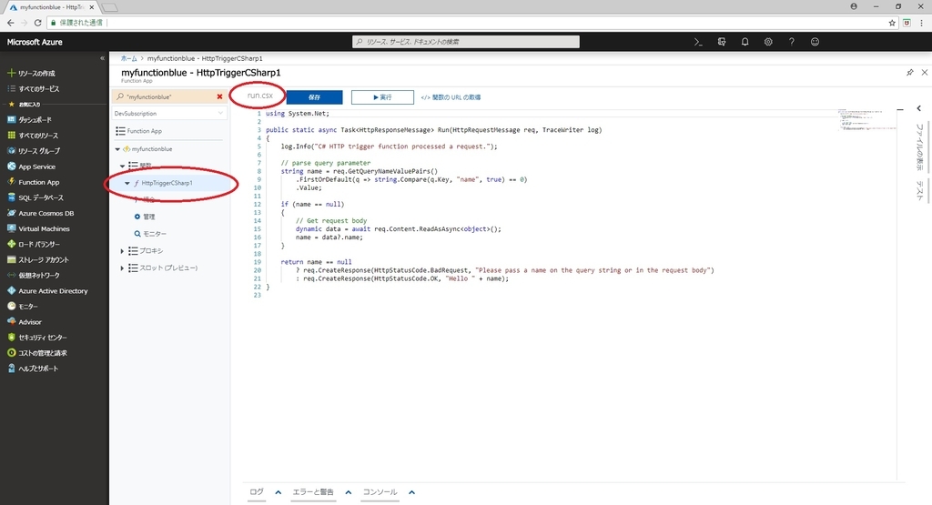
Task: Click the 保存 save button
Action: (314, 96)
